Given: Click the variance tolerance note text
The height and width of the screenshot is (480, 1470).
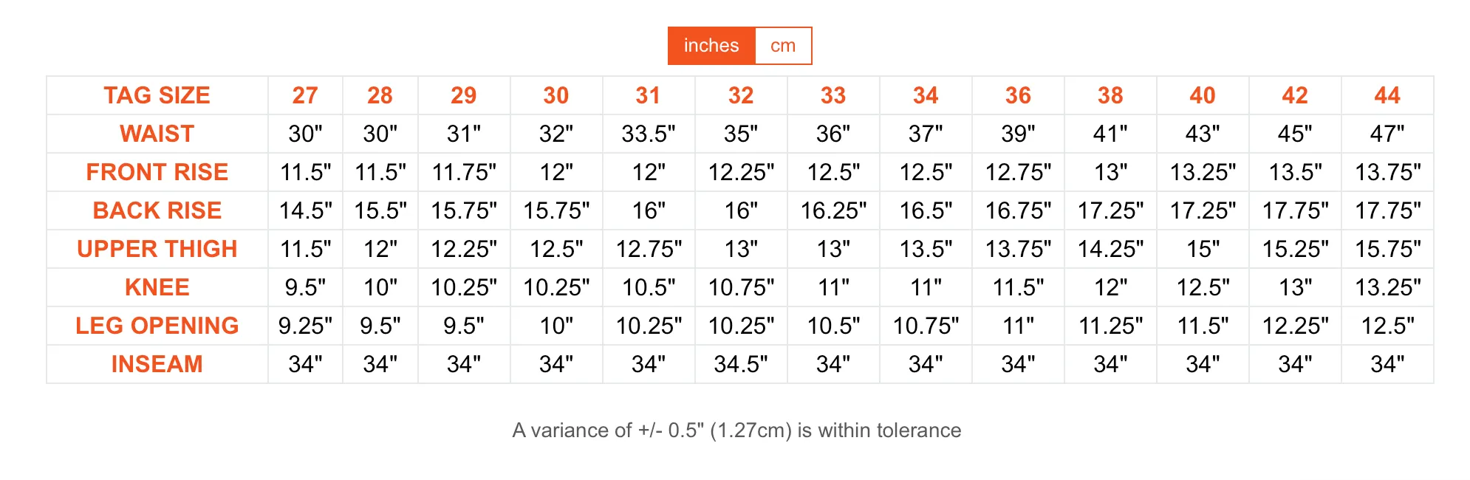Looking at the screenshot, I should [736, 431].
